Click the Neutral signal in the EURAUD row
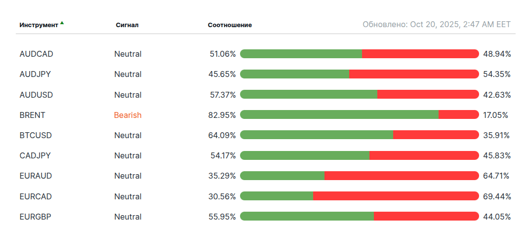The height and width of the screenshot is (225, 525). [127, 176]
